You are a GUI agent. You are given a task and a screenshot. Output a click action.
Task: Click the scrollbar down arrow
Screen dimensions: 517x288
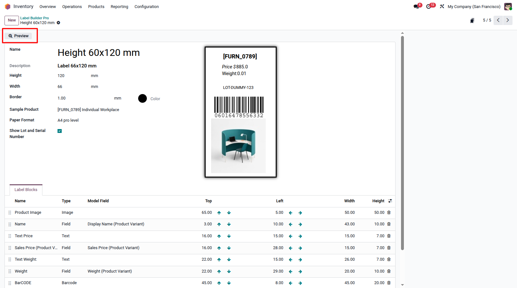[x=402, y=285]
